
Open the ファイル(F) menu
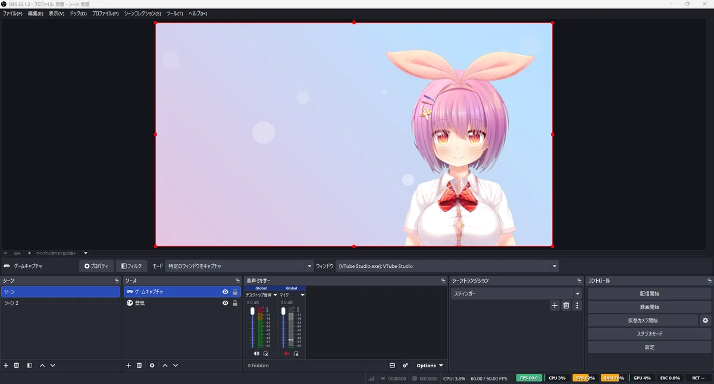[12, 13]
